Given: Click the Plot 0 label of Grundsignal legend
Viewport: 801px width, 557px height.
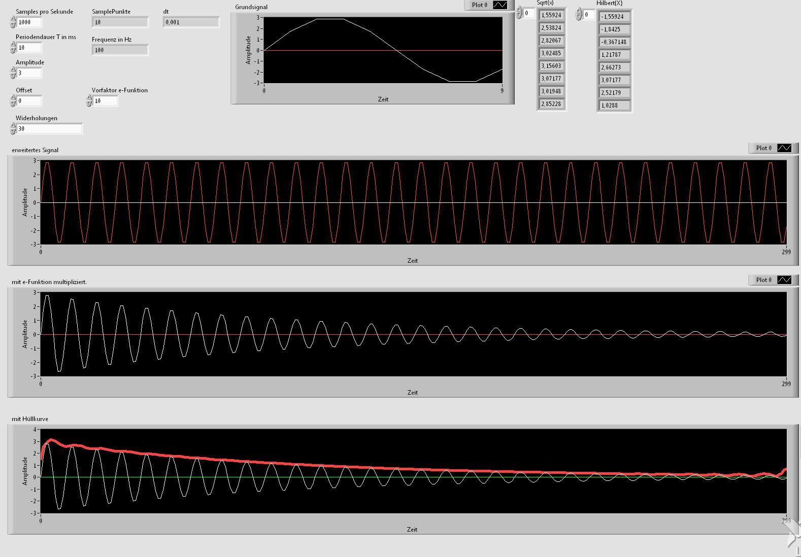Looking at the screenshot, I should [x=479, y=5].
